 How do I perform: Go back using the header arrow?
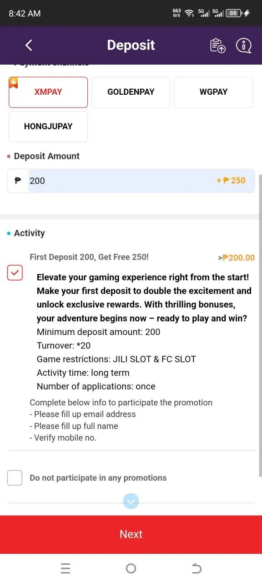pyautogui.click(x=29, y=45)
